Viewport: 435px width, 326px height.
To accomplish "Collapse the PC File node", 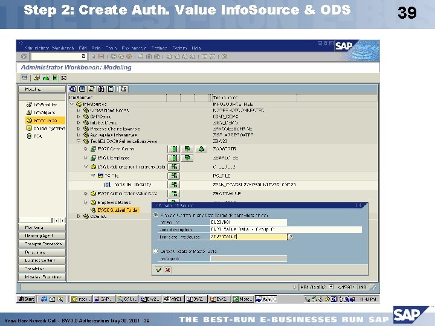I will pos(93,176).
